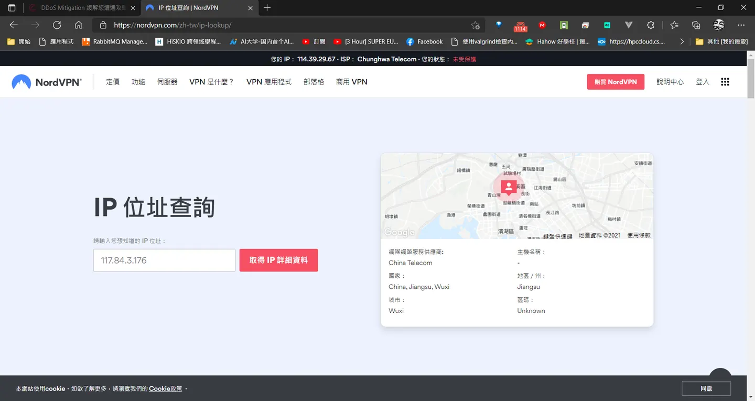Image resolution: width=755 pixels, height=401 pixels.
Task: Go to browser home page icon
Action: (79, 25)
